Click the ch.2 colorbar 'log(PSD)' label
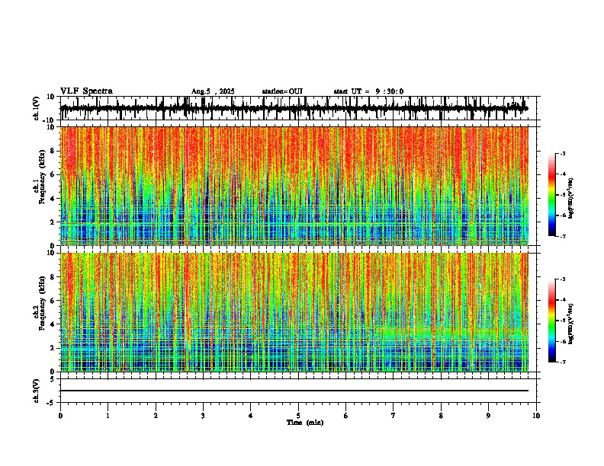This screenshot has width=604, height=466. point(571,324)
